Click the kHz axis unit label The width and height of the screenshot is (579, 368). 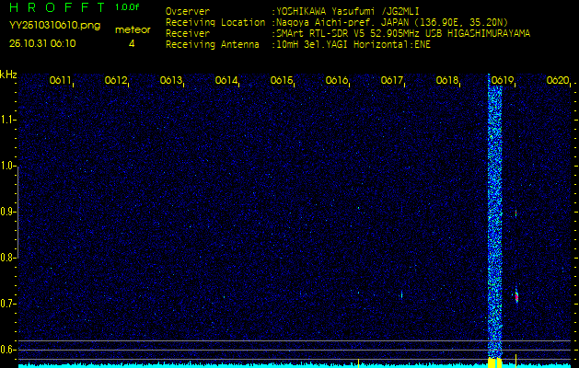point(8,75)
